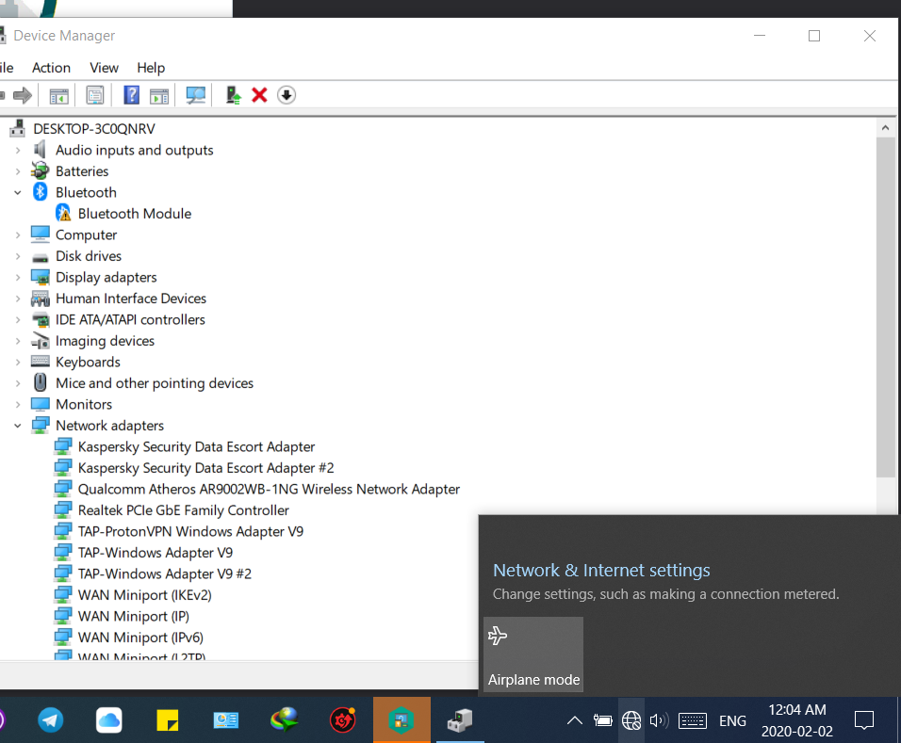Click the Imaging devices category icon

(x=41, y=341)
